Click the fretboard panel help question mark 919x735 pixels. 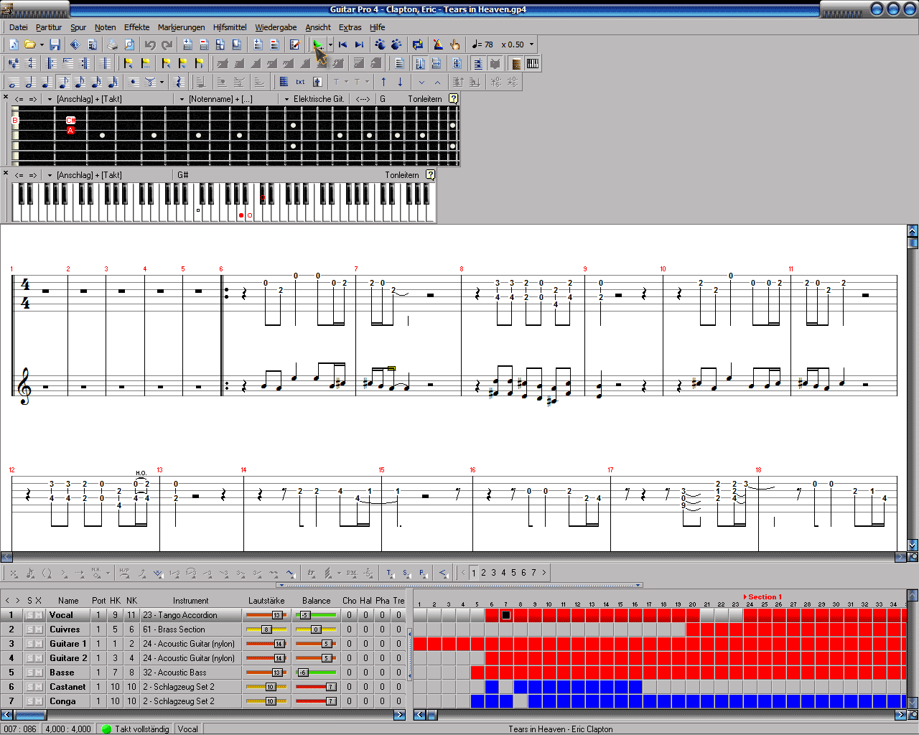pos(454,99)
